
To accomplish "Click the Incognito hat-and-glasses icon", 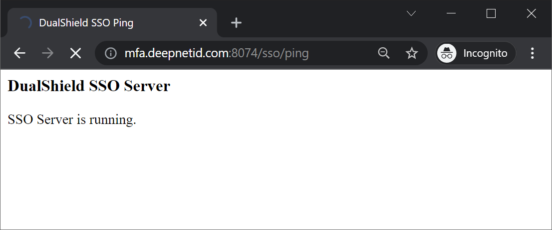I will point(447,53).
